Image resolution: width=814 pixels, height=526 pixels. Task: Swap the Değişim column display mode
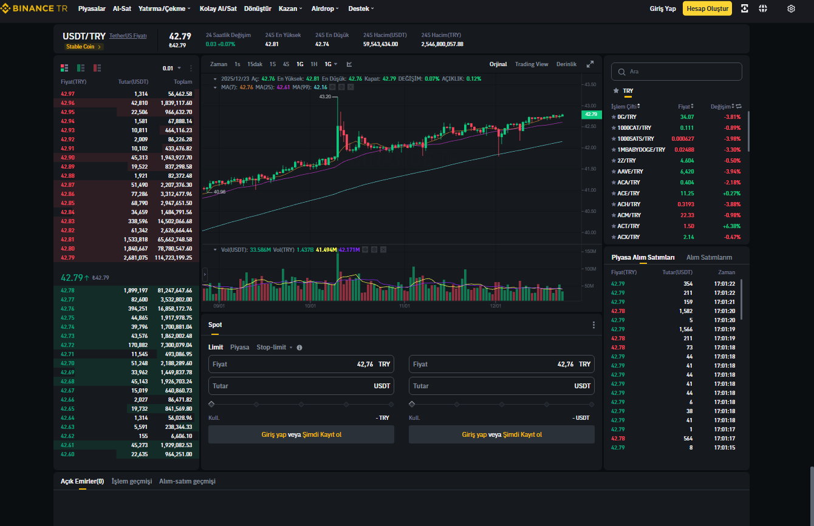[x=739, y=107]
